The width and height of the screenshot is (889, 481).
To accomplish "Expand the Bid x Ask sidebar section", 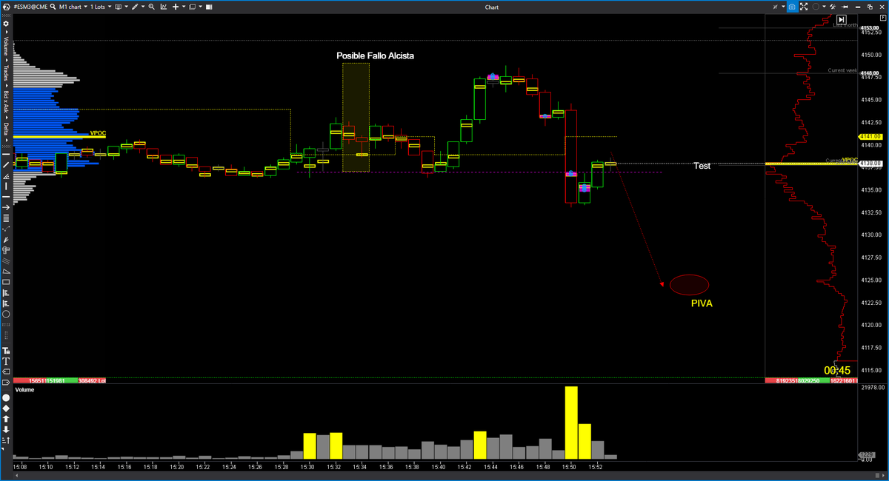I will [x=6, y=102].
